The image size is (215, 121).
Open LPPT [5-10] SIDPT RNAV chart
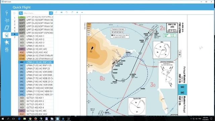[x=36, y=20]
